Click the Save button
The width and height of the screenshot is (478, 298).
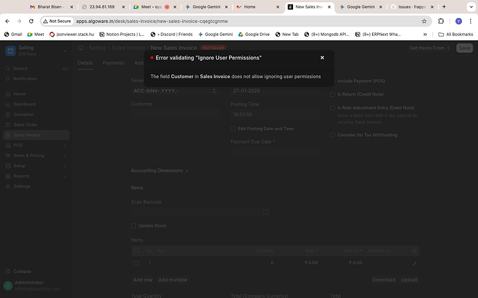tap(464, 48)
